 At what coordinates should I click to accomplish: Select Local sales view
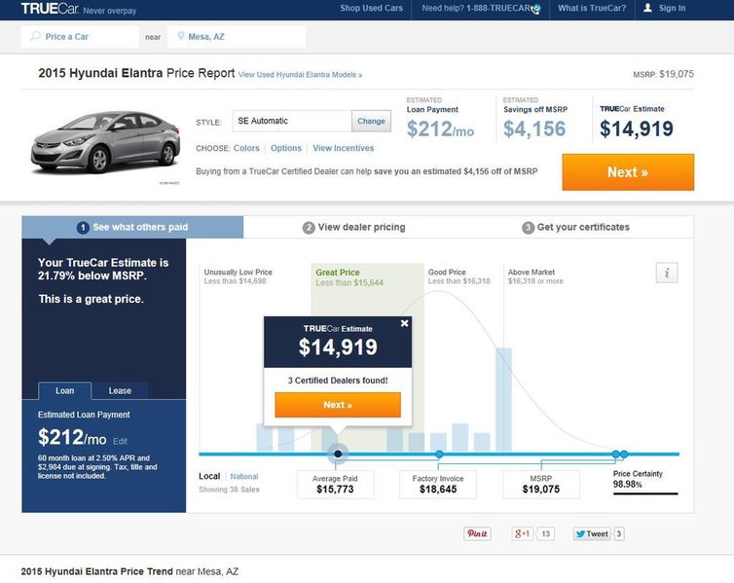click(209, 476)
